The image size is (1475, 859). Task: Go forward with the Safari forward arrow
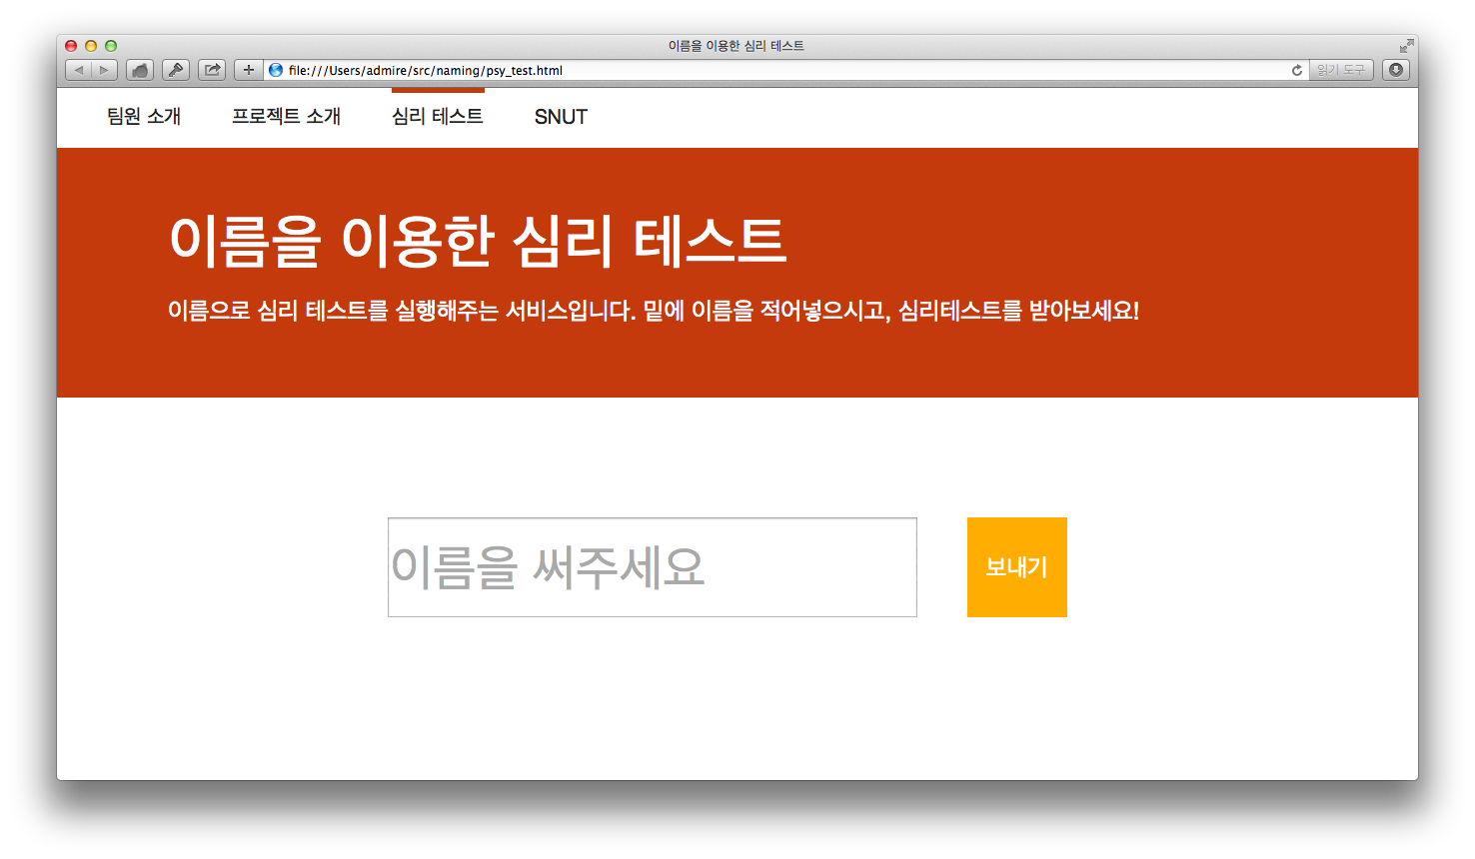coord(105,70)
